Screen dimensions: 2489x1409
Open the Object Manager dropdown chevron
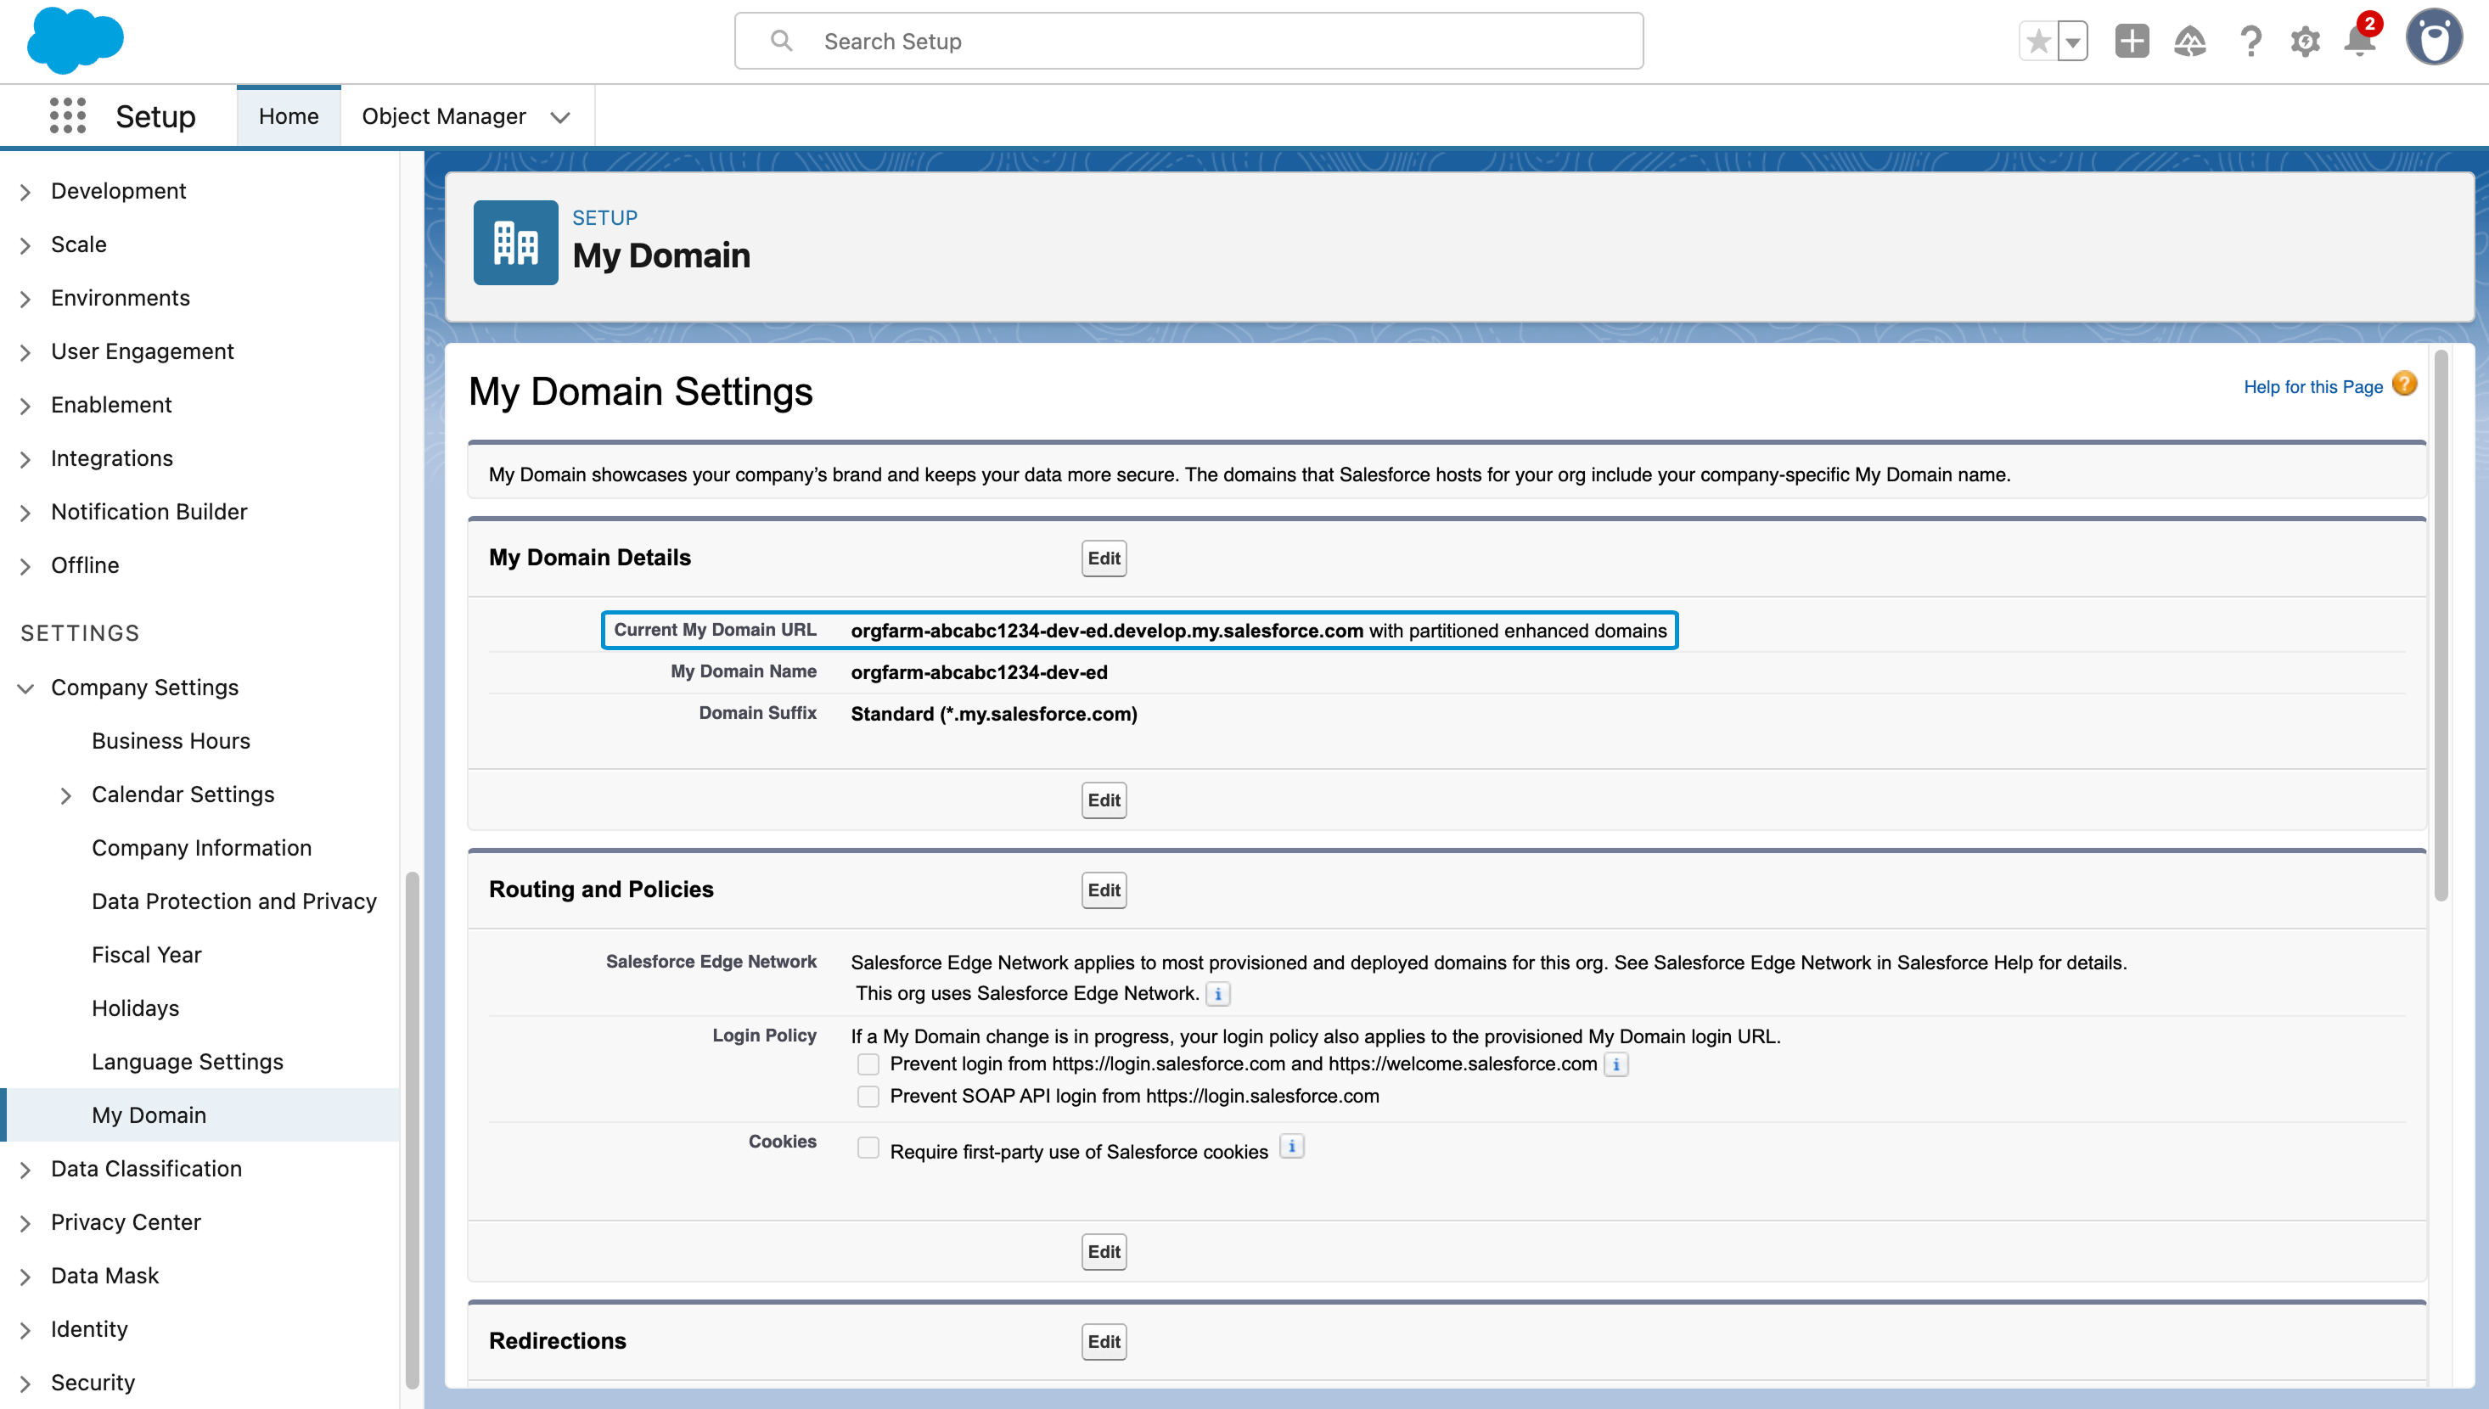point(560,117)
